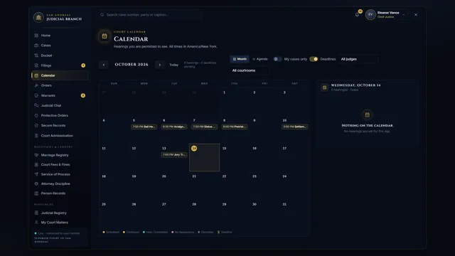Click 'Cancelled' legend entry
Viewport: 455px width, 256px height.
coord(205,233)
